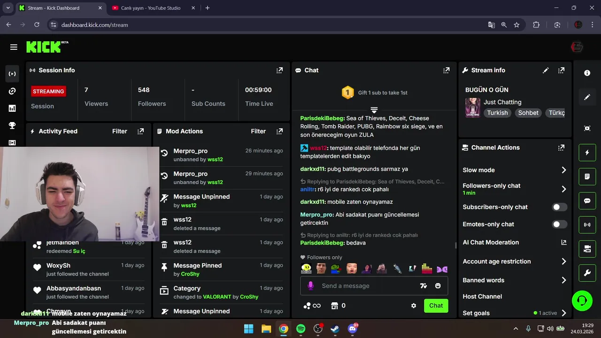The width and height of the screenshot is (601, 338).
Task: Toggle Emotes-only chat switch
Action: 559,224
